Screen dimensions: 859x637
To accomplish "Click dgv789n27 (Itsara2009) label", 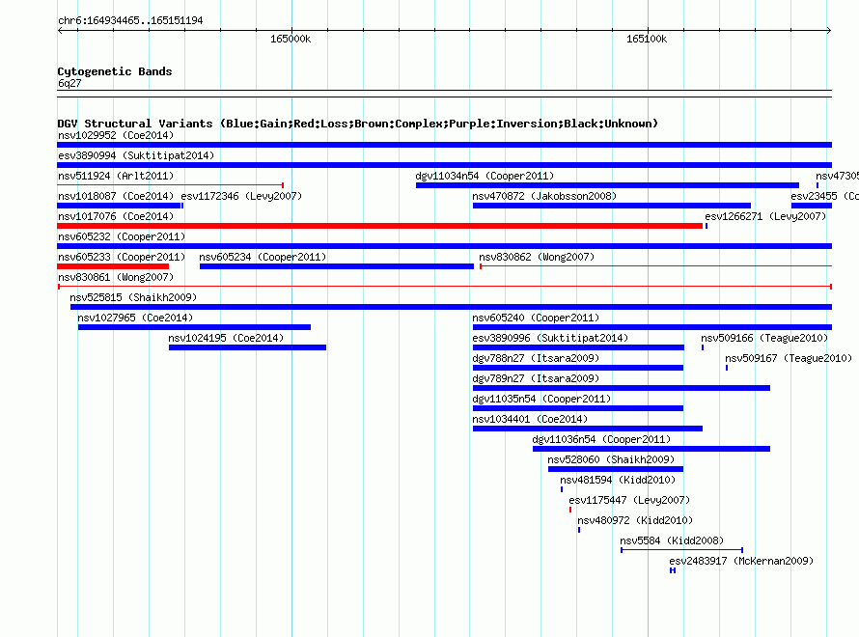I will point(536,378).
